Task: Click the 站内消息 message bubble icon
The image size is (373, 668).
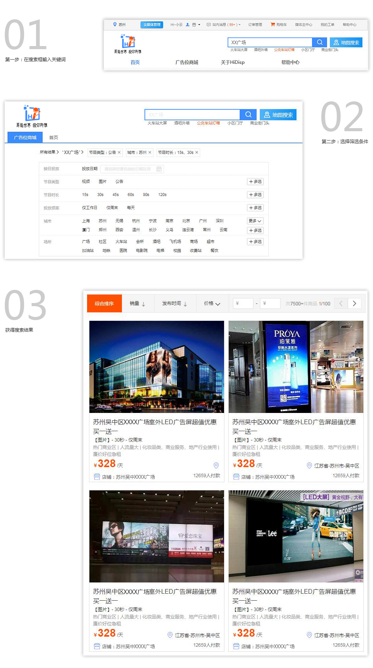Action: [x=209, y=24]
